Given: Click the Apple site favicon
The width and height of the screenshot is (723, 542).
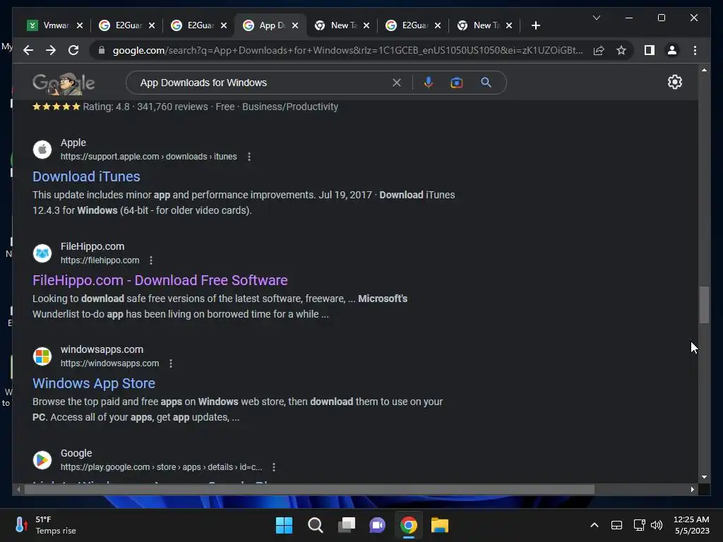Looking at the screenshot, I should pyautogui.click(x=42, y=150).
